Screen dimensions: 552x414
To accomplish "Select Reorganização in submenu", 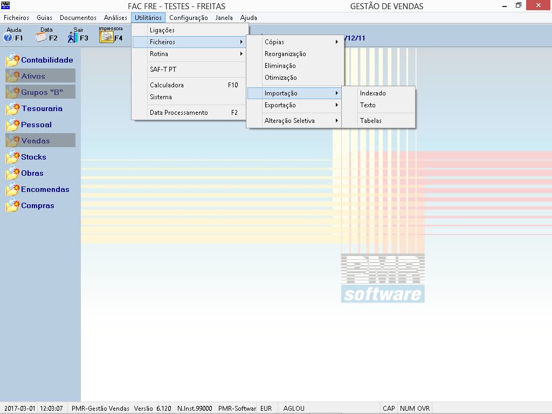I will pos(295,54).
